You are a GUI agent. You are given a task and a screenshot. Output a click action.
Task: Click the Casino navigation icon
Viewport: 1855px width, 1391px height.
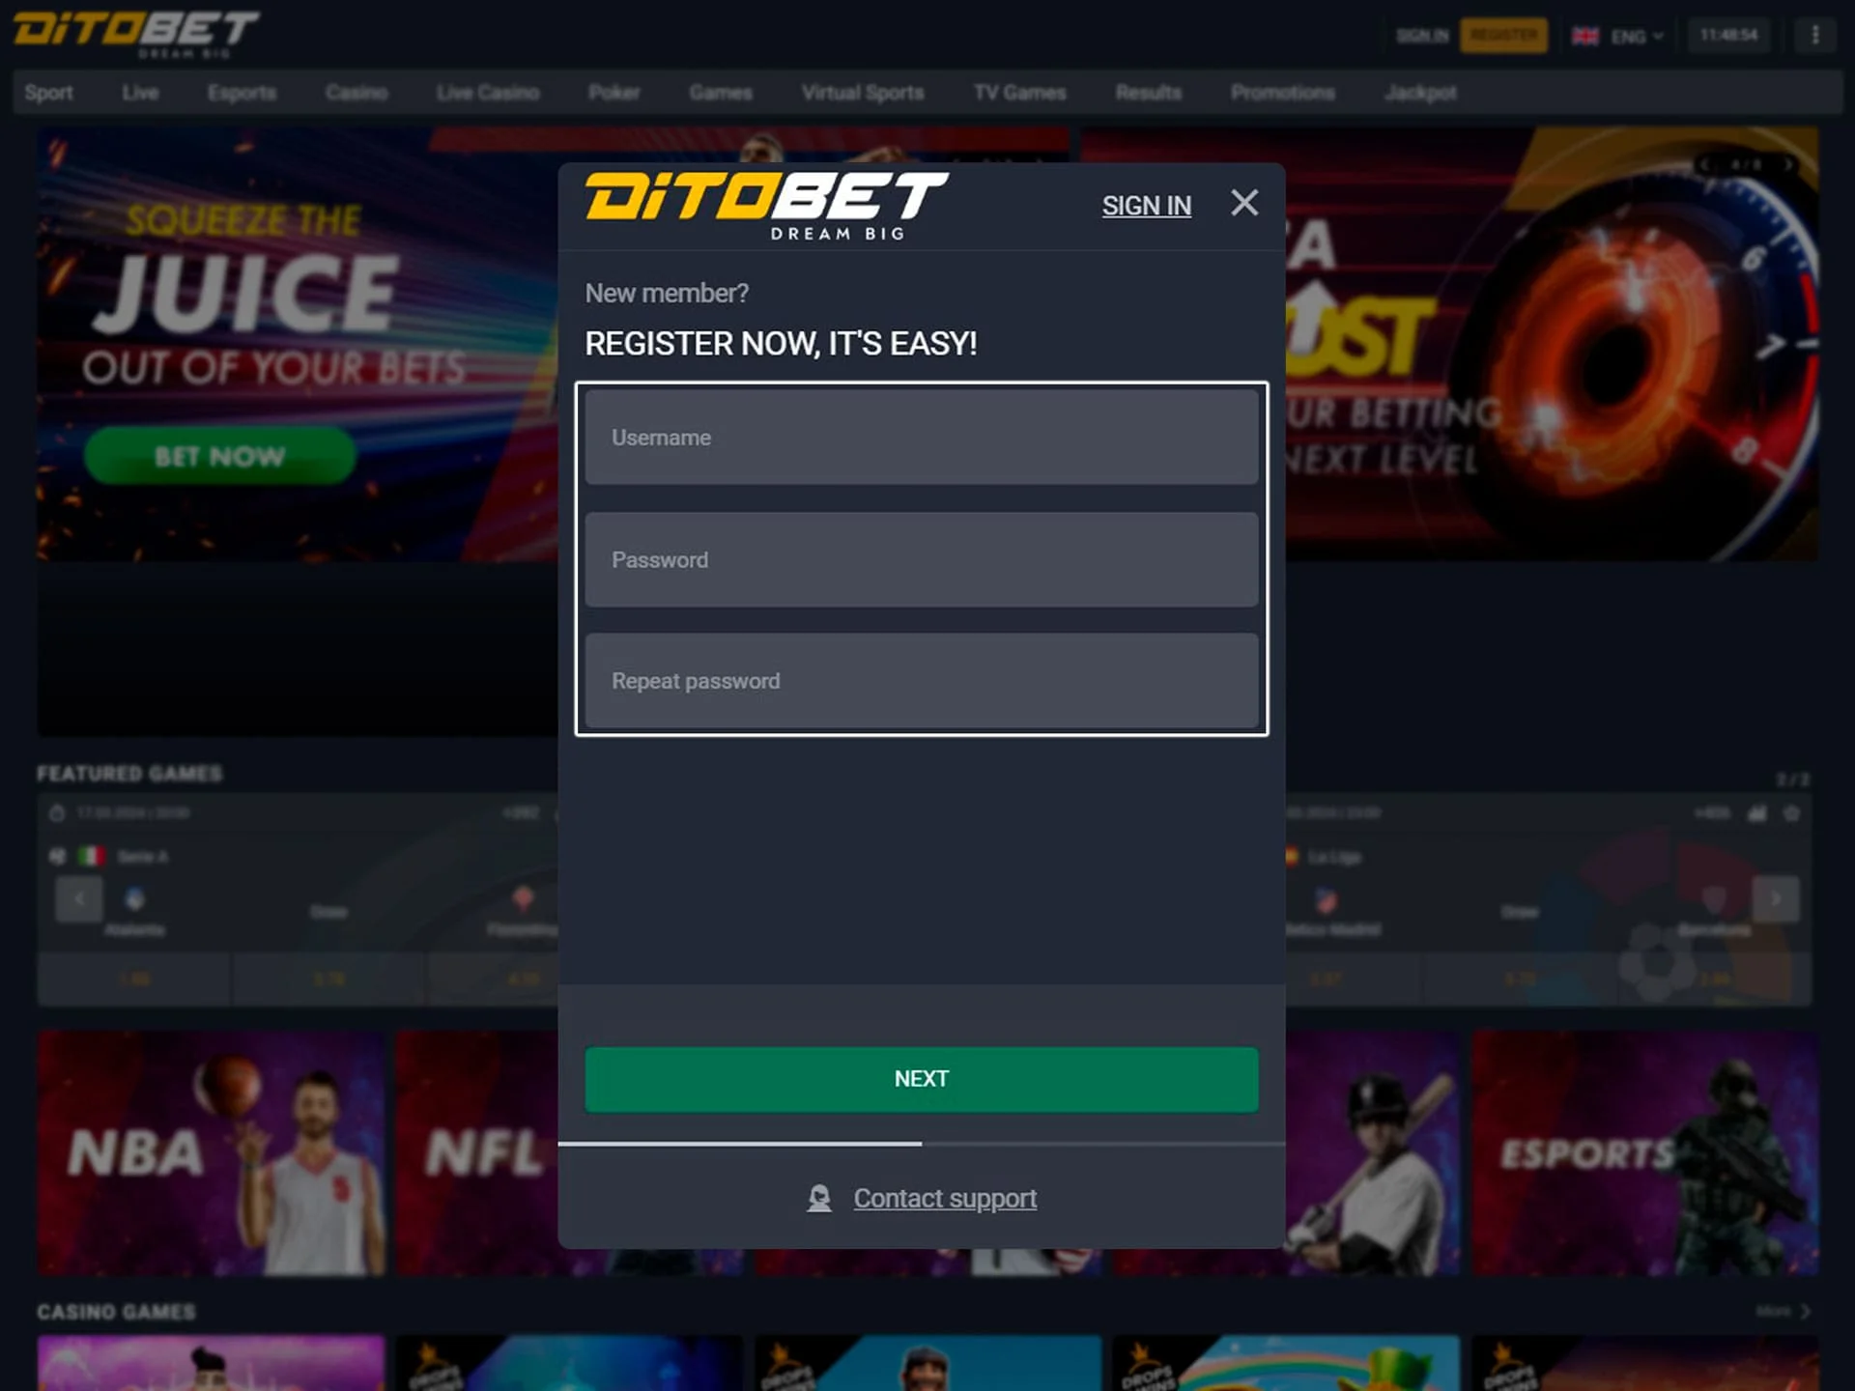coord(355,92)
